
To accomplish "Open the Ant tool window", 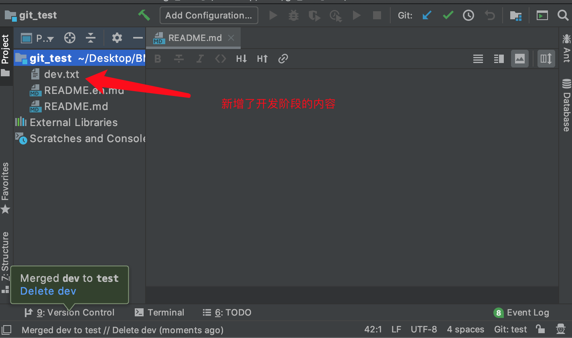I will point(566,48).
